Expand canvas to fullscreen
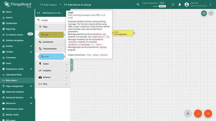Viewport: 216px width, 121px height. tap(211, 13)
